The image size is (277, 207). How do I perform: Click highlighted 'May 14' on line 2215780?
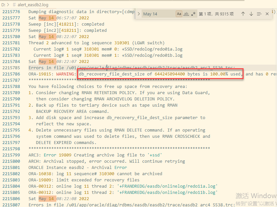click(46, 37)
